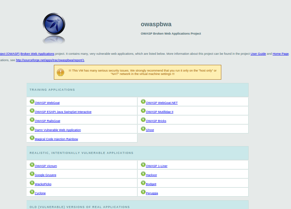Click the plus icon next to OWASP Vicnum
The height and width of the screenshot is (209, 291).
coord(32,165)
